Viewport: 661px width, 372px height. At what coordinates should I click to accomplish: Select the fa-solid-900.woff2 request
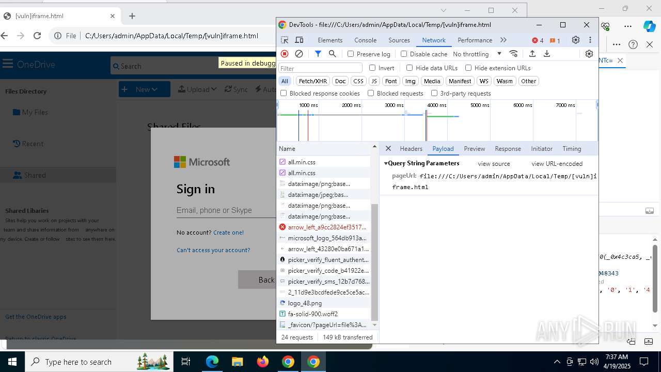point(324,314)
